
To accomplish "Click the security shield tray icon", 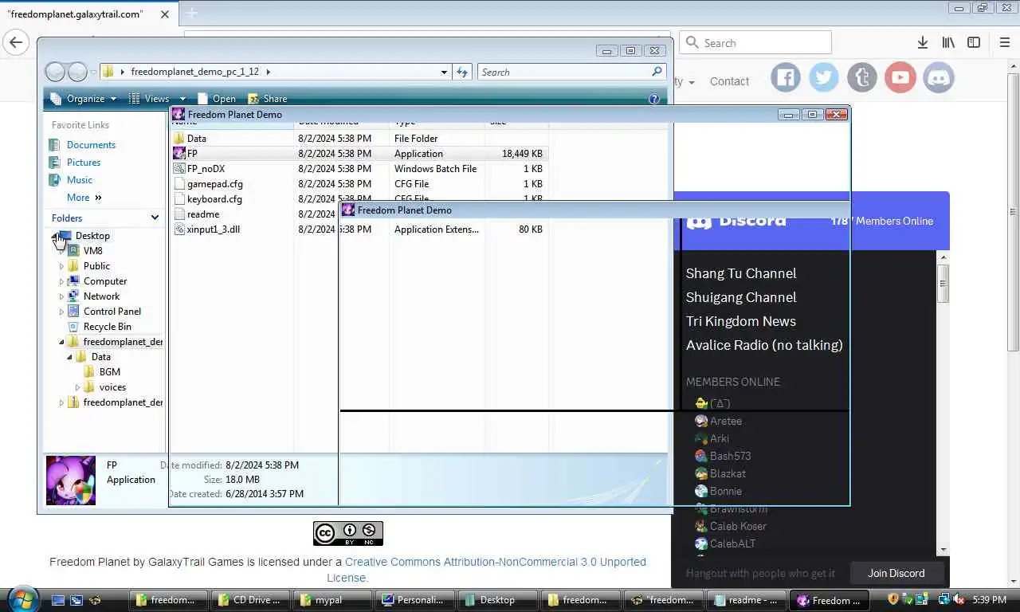I will click(x=892, y=599).
